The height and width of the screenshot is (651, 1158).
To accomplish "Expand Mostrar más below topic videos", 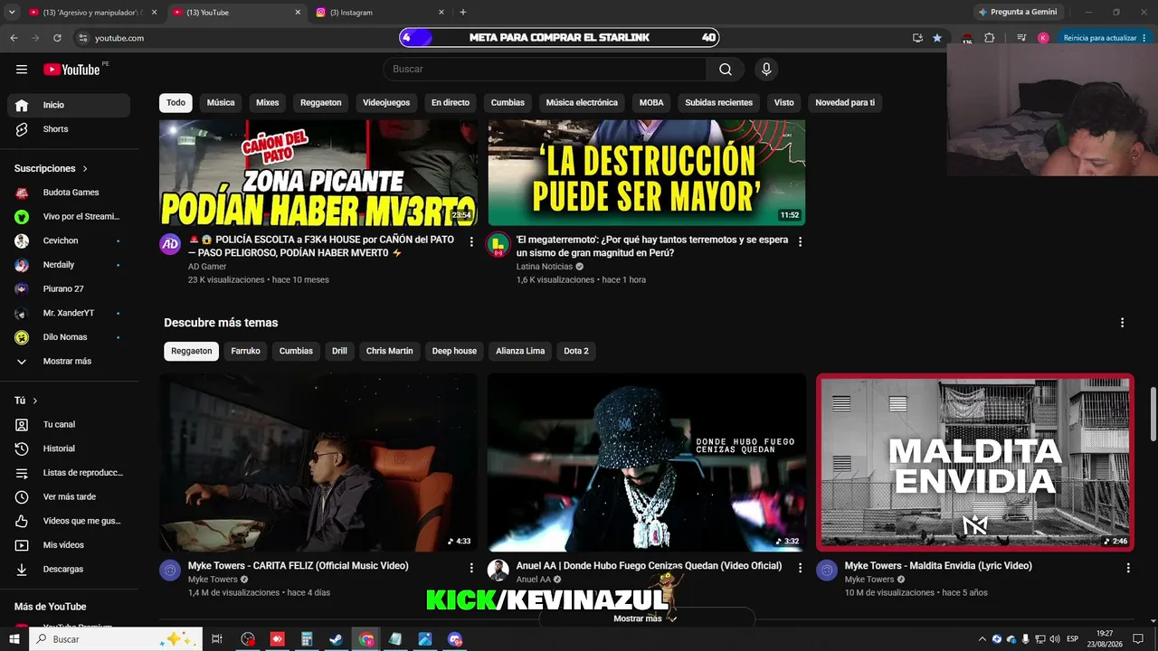I will [x=646, y=618].
